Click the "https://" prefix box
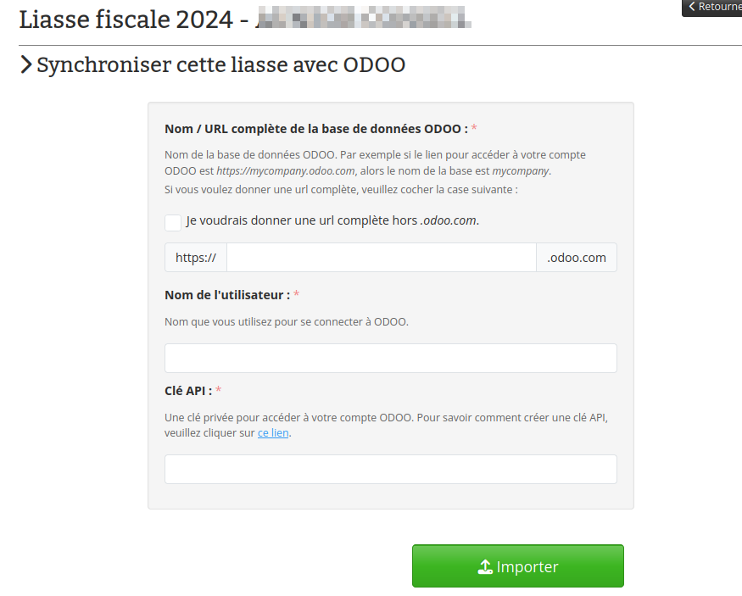The image size is (742, 596). (x=196, y=258)
